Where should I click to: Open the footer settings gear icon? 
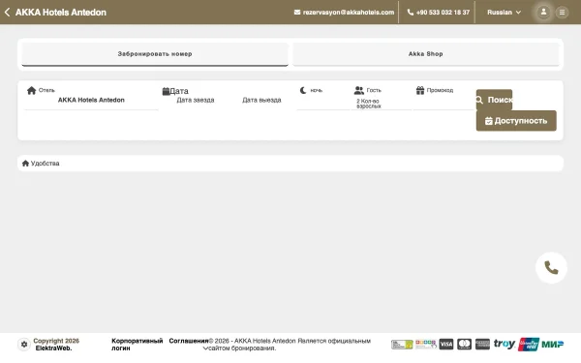(x=24, y=345)
